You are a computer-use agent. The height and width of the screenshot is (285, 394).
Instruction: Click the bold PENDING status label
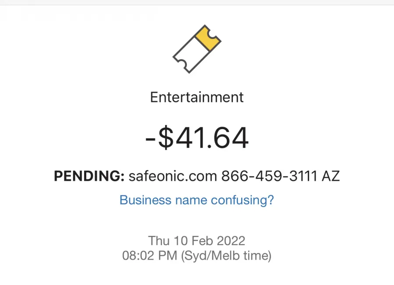pos(89,176)
